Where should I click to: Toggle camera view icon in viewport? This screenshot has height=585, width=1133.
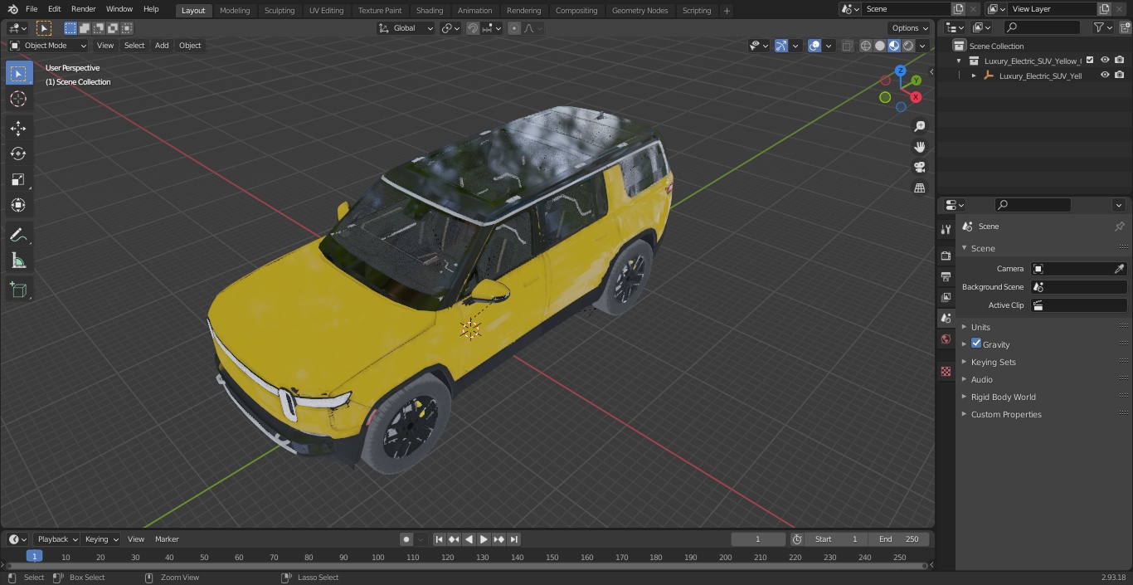(919, 168)
